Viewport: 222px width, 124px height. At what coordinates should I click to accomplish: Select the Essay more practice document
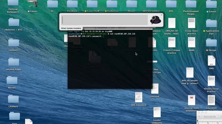(191, 23)
